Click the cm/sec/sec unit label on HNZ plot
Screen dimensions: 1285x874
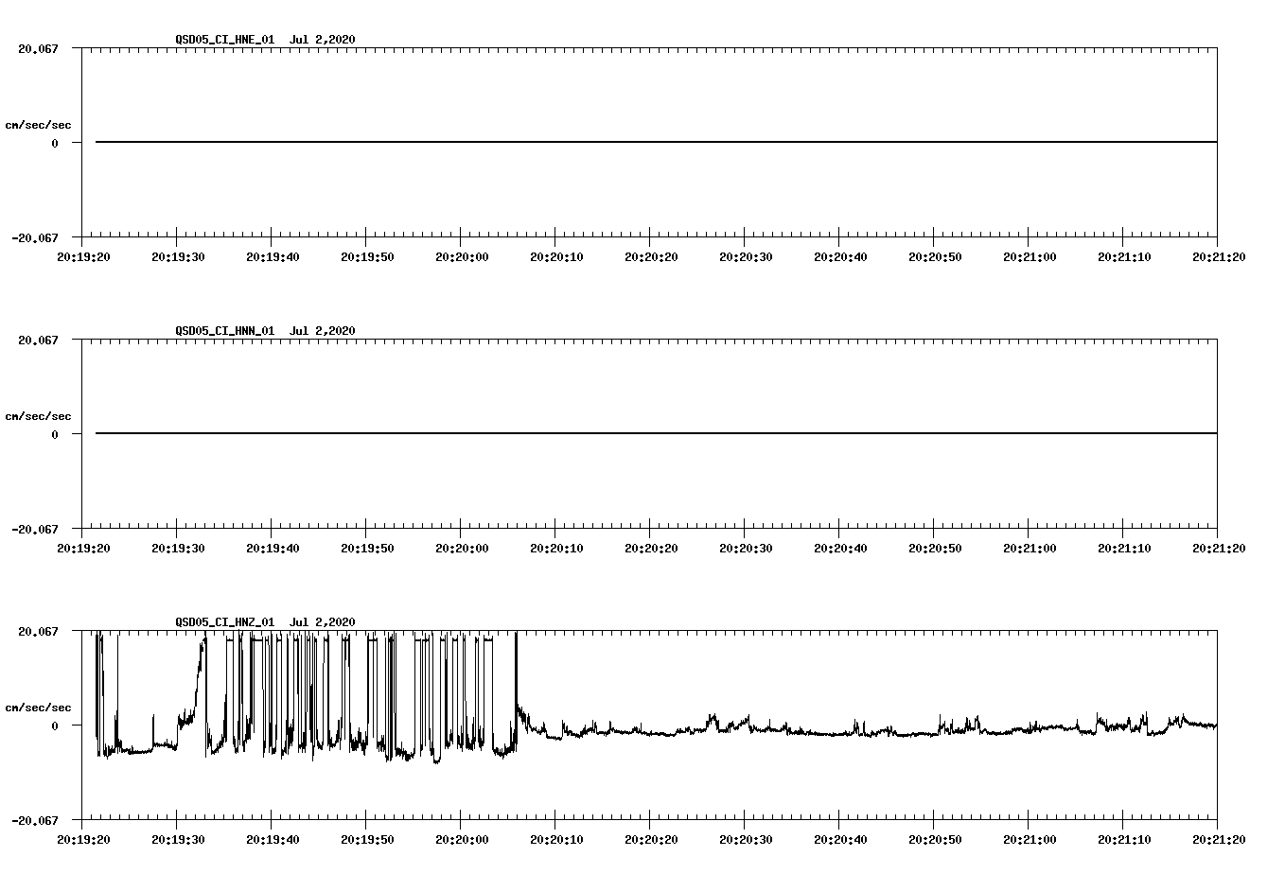[x=38, y=708]
